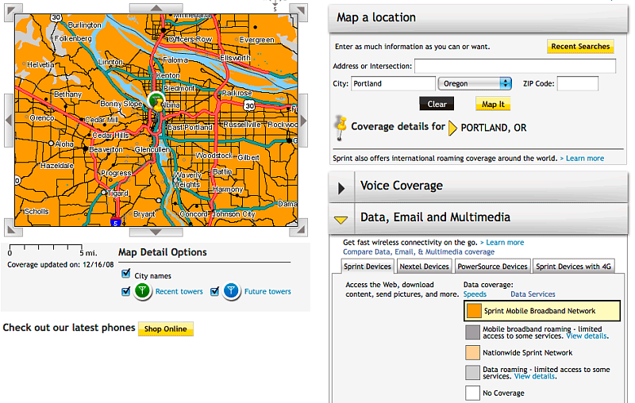Select the Speeds data coverage view

coord(475,294)
